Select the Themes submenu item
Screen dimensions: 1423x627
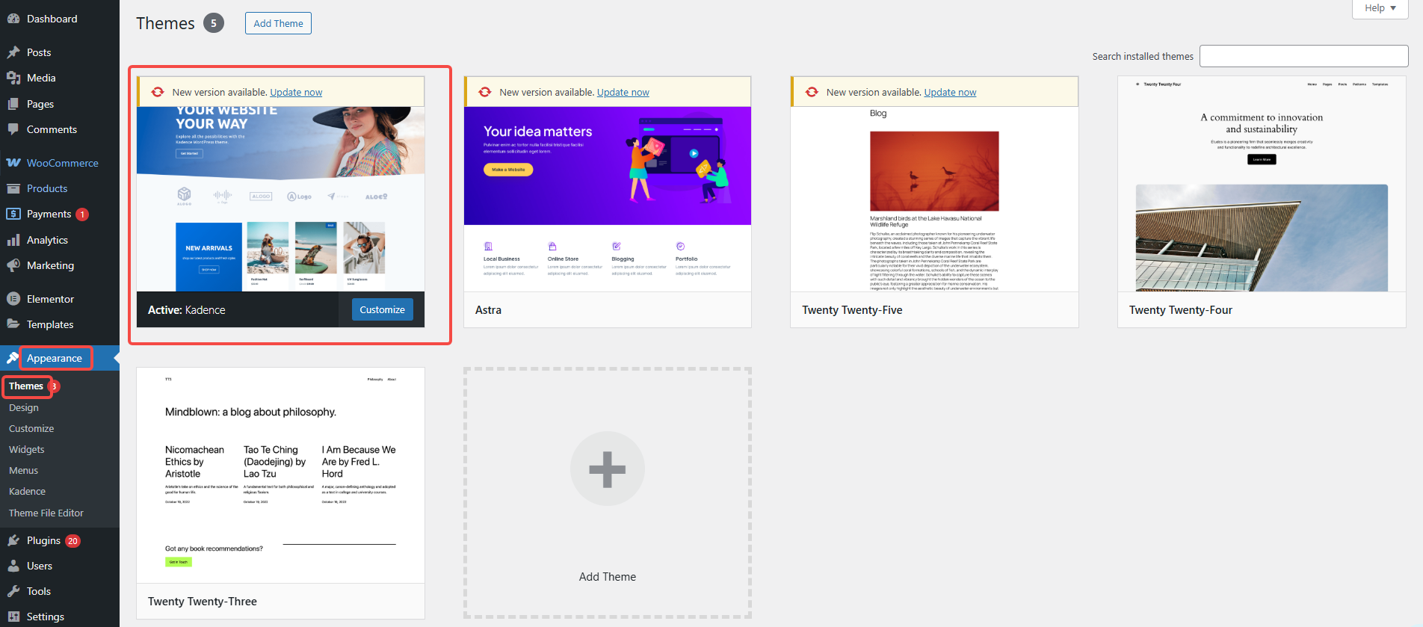(26, 386)
